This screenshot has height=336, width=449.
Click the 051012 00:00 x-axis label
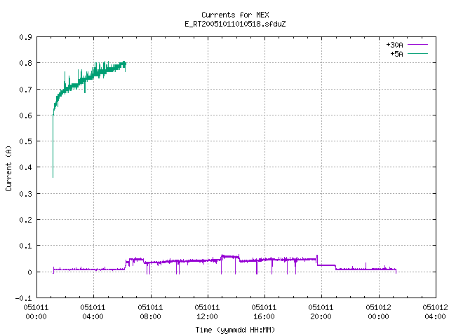click(x=378, y=312)
